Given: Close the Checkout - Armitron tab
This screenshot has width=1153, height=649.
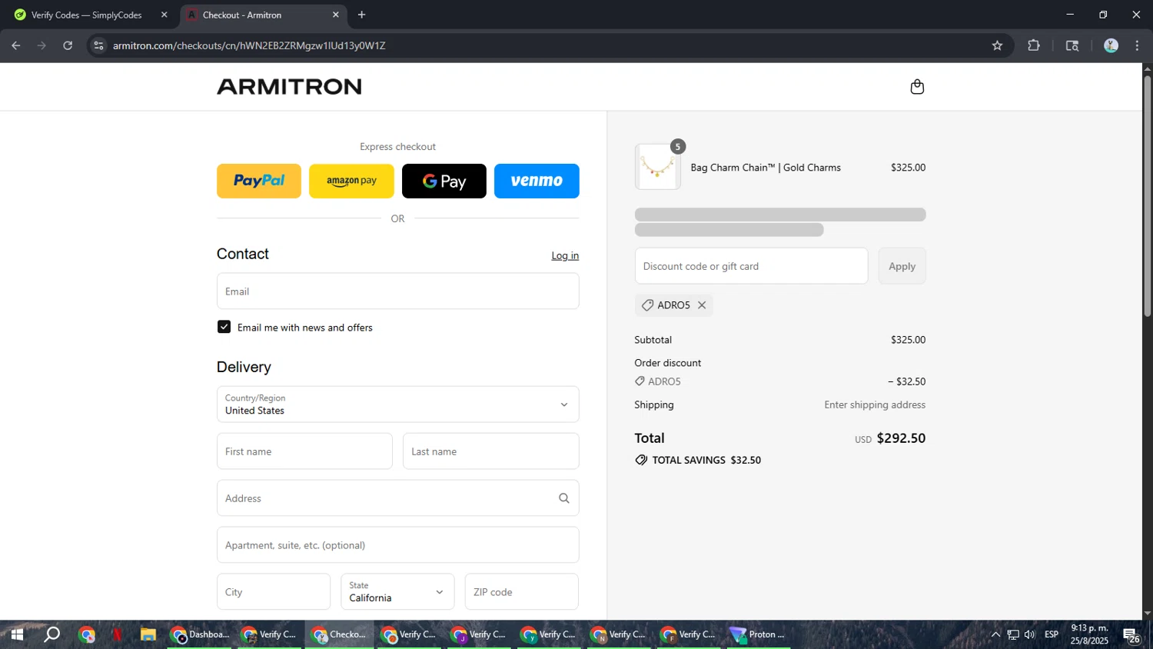Looking at the screenshot, I should click(x=335, y=15).
